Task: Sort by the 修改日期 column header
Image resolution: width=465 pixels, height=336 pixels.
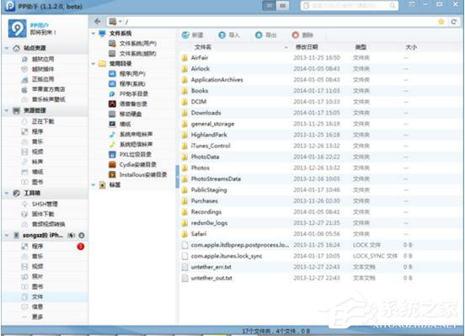Action: tap(307, 47)
